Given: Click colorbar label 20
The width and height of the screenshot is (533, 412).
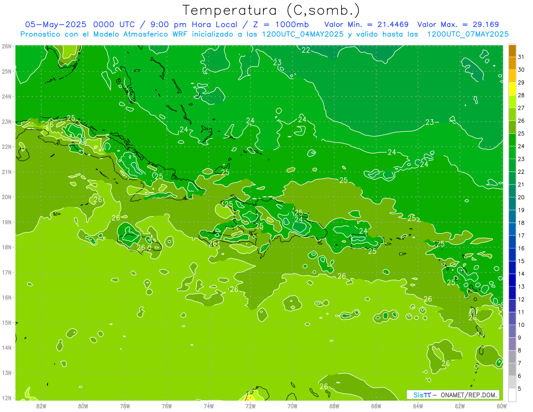Looking at the screenshot, I should (521, 197).
